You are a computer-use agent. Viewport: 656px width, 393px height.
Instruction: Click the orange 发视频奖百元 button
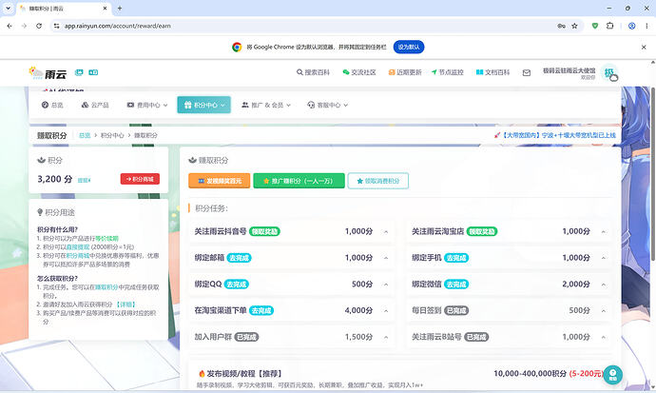[220, 181]
